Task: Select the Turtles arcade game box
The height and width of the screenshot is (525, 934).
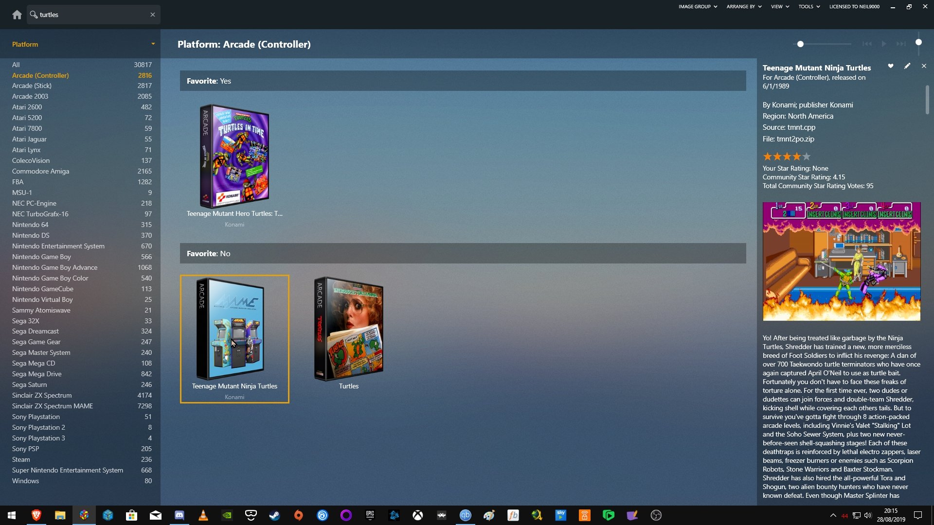Action: tap(348, 329)
